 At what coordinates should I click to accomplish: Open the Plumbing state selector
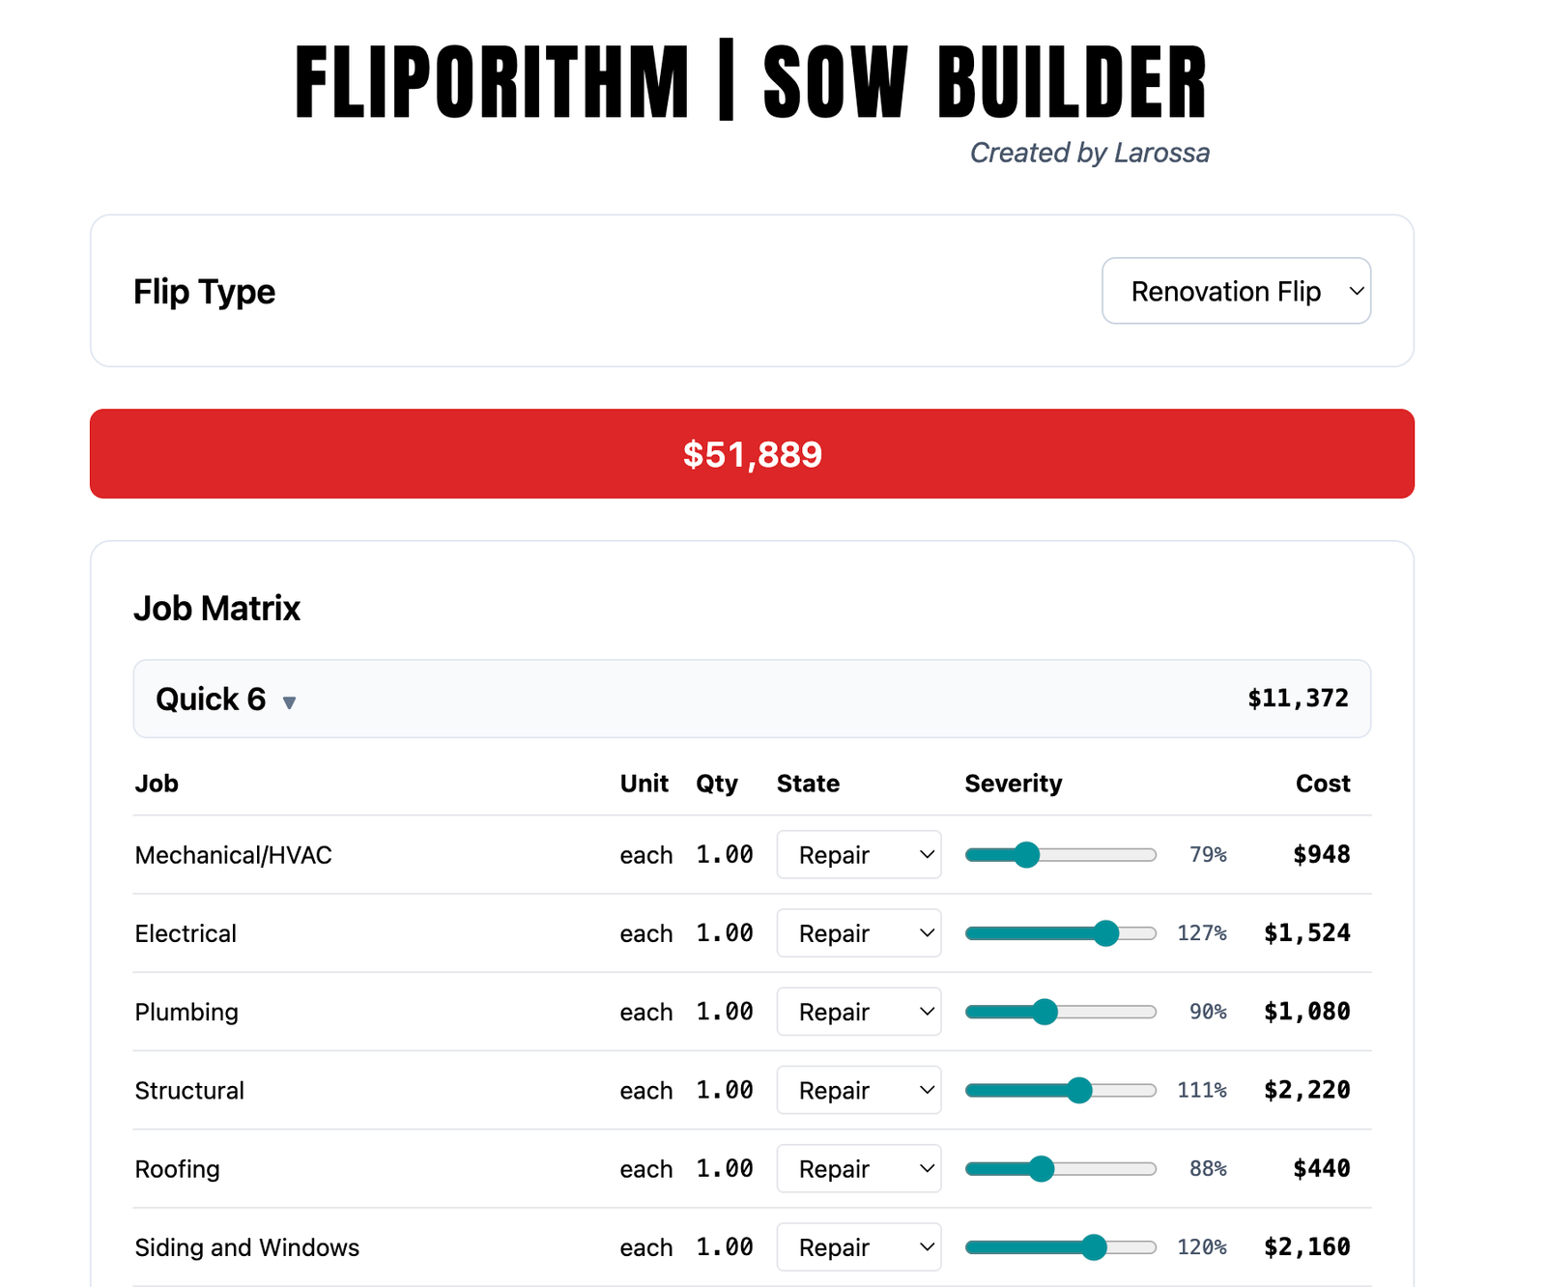click(858, 1011)
